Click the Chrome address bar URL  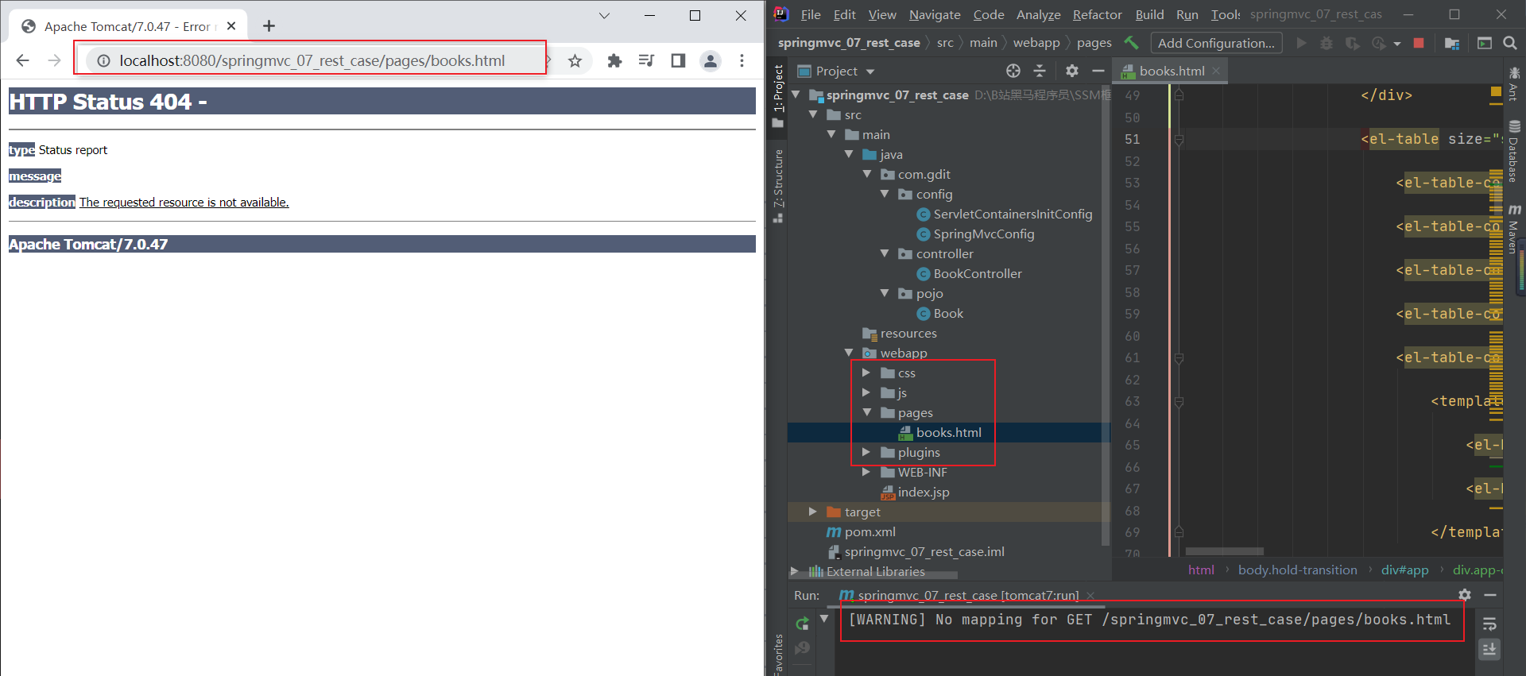(x=312, y=60)
